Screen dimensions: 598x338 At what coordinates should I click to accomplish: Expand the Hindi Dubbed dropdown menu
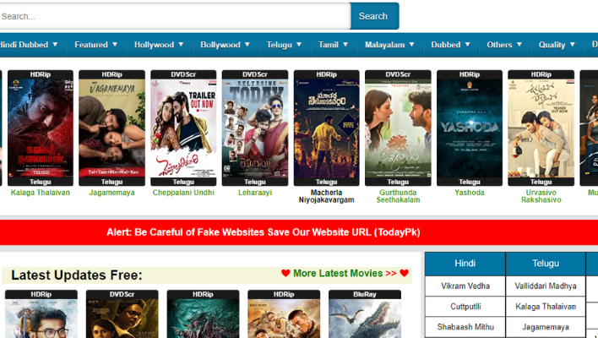[29, 45]
